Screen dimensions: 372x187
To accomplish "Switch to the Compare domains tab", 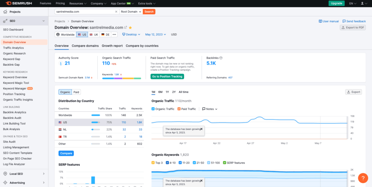I will point(85,46).
